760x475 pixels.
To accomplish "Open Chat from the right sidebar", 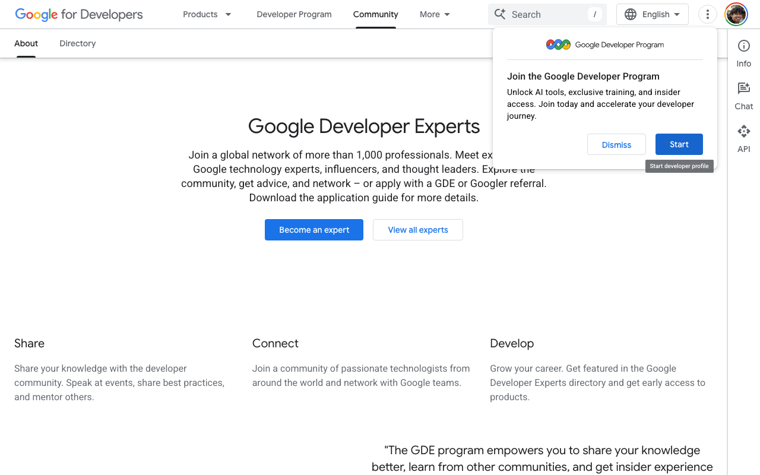I will coord(743,95).
